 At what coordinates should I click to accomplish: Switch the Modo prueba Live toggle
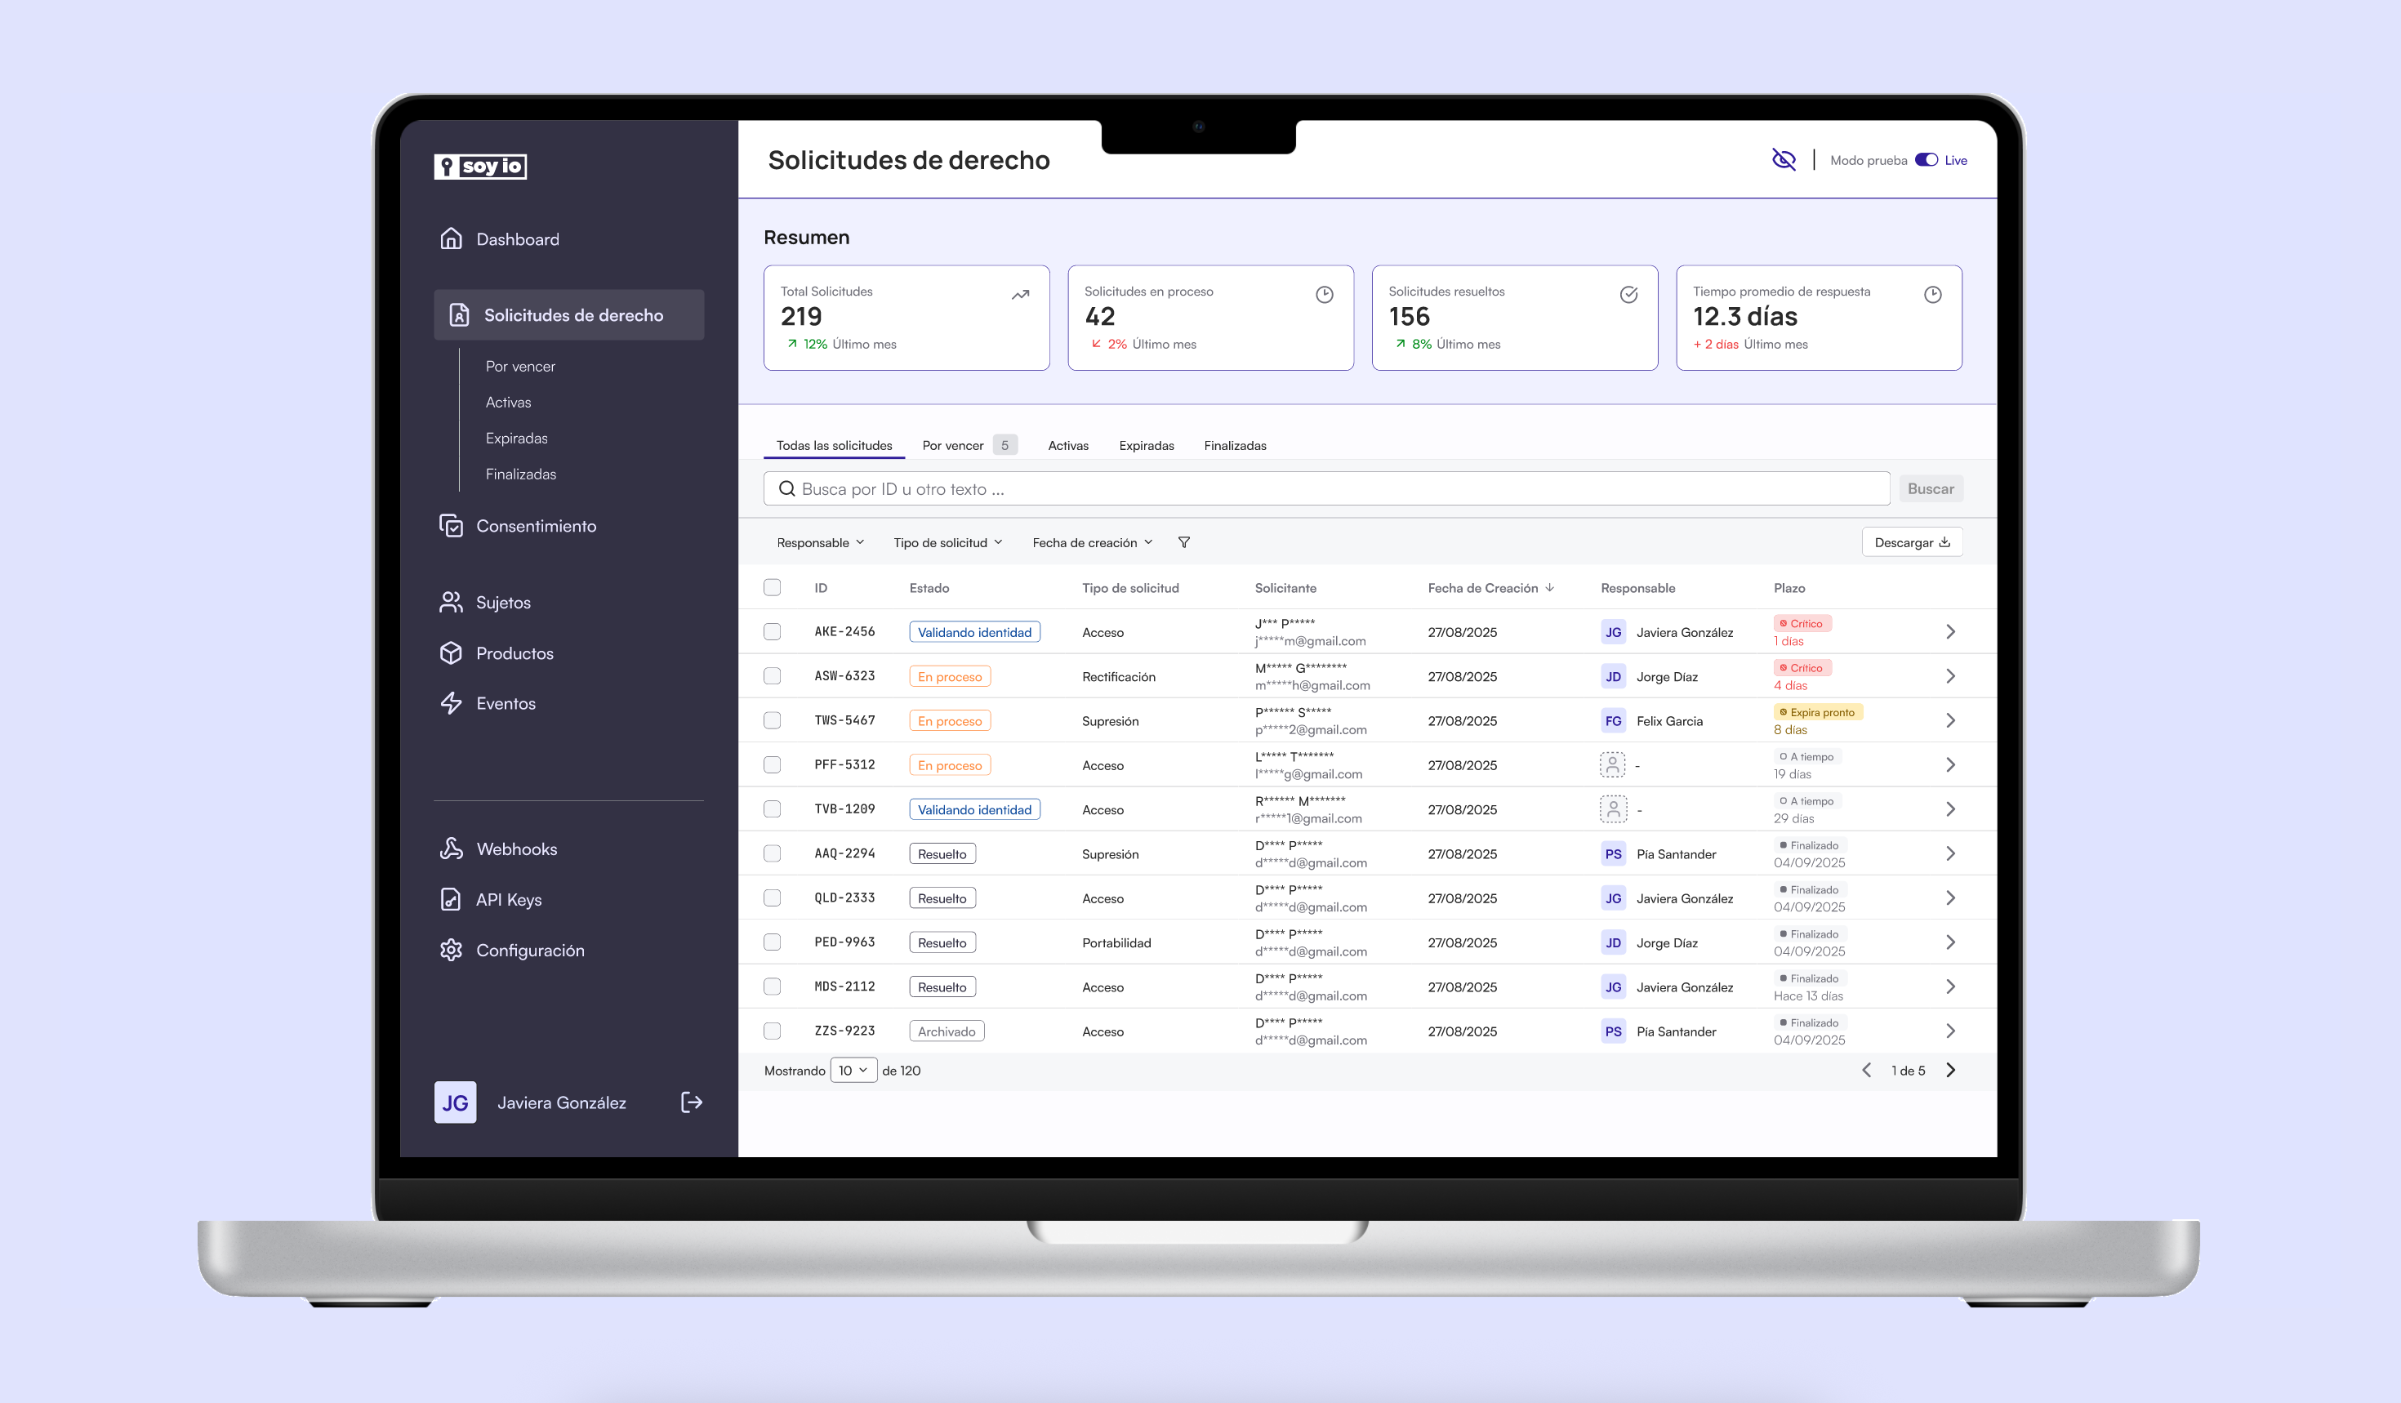(x=1927, y=159)
